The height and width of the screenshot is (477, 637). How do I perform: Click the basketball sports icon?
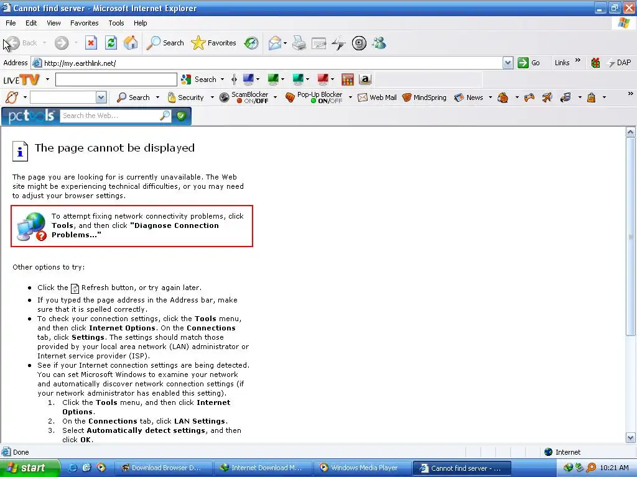[x=503, y=98]
